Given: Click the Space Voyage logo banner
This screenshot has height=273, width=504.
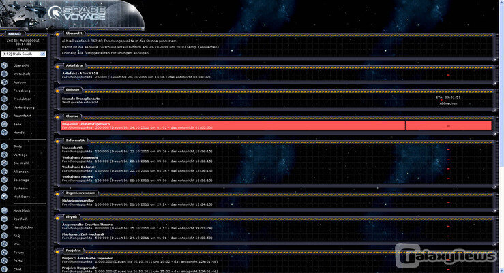Looking at the screenshot, I should point(72,15).
